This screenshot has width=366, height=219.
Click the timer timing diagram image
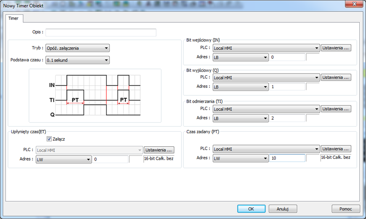[95, 95]
